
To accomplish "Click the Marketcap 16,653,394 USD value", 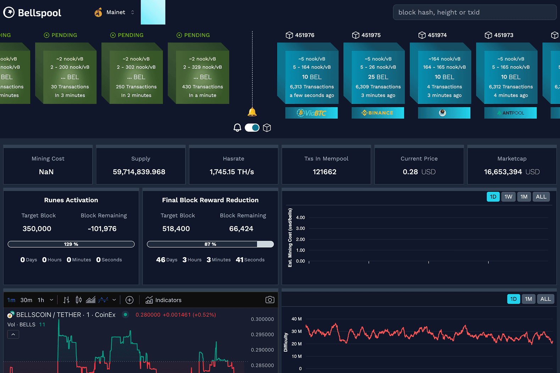I will pyautogui.click(x=512, y=172).
